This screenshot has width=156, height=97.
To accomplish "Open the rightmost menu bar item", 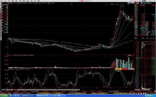I will 39,1.
